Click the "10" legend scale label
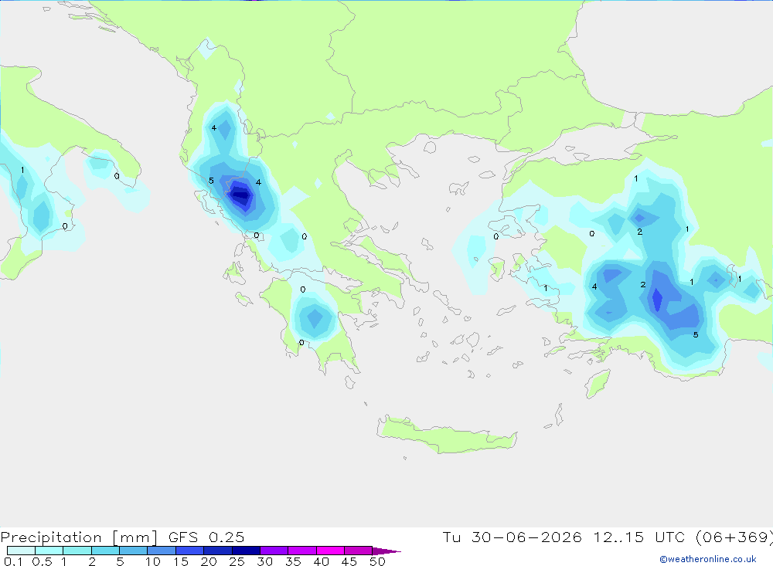This screenshot has width=773, height=566. tap(153, 561)
